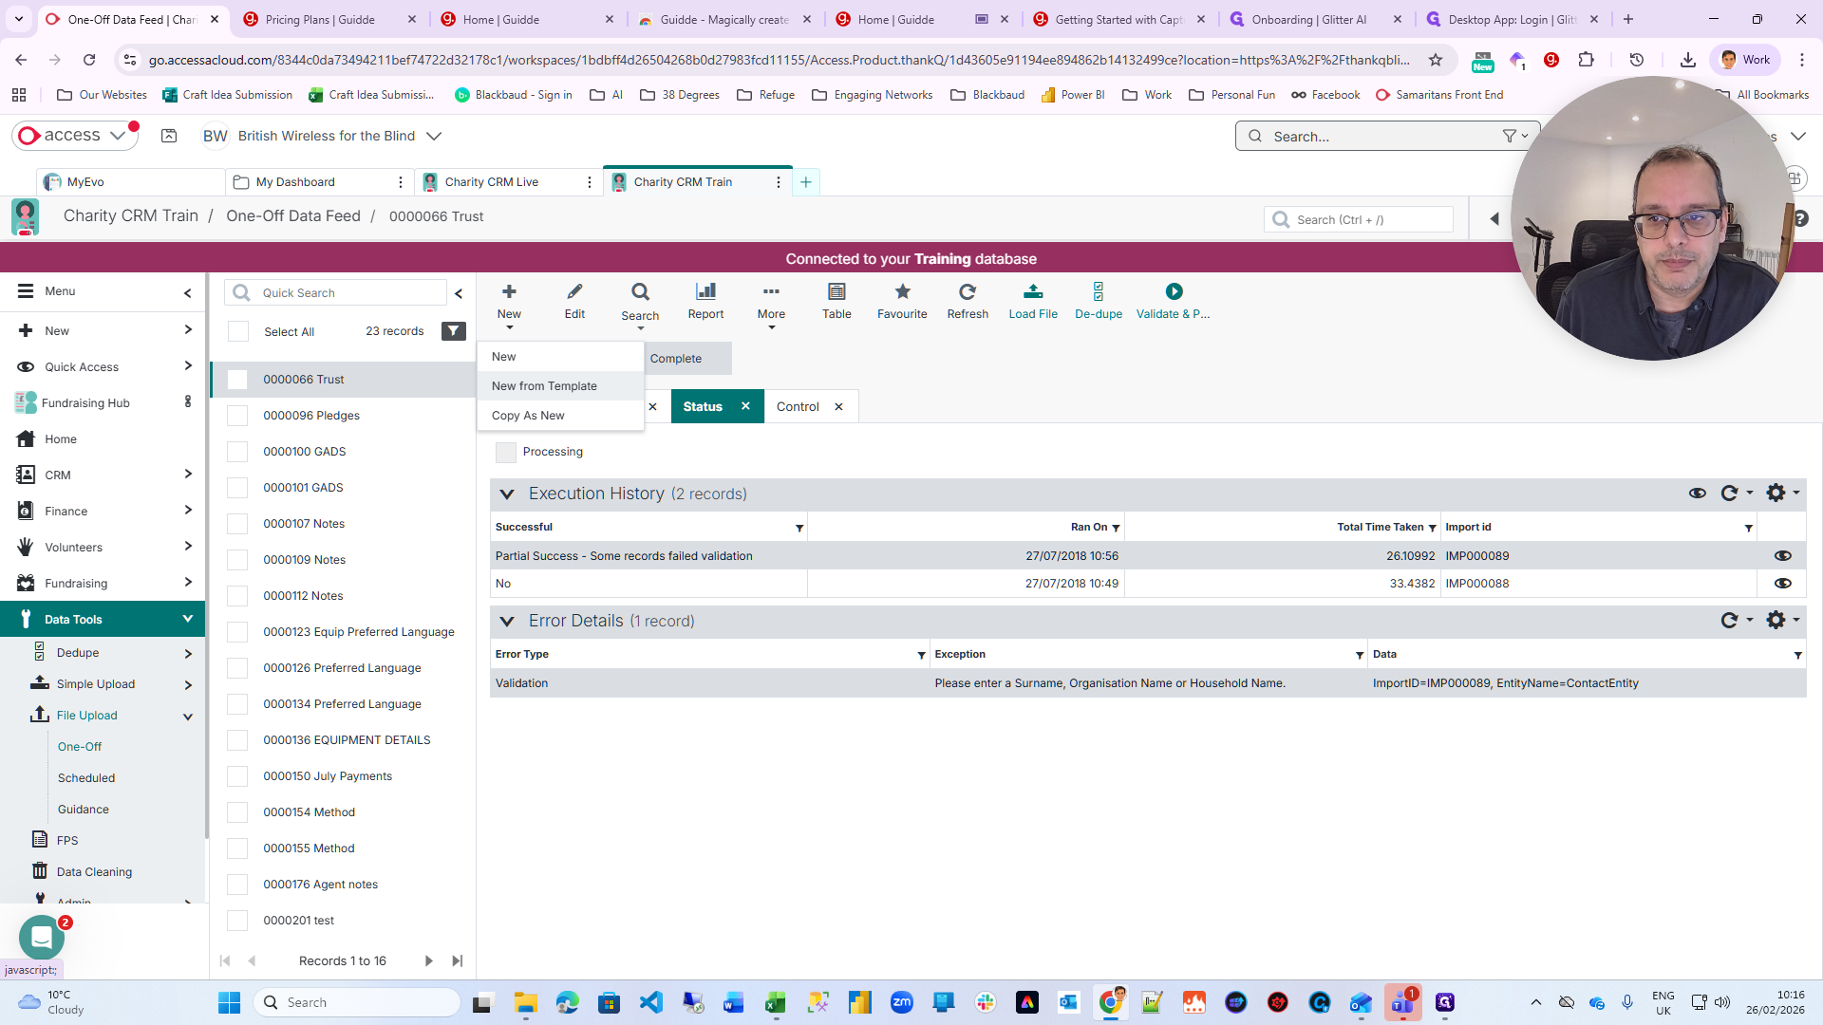Choose New from Template menu option
This screenshot has height=1025, width=1823.
544,386
